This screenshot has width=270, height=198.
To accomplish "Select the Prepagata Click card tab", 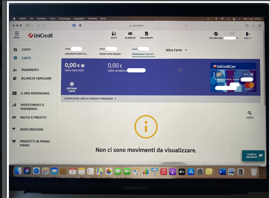I will pos(143,51).
